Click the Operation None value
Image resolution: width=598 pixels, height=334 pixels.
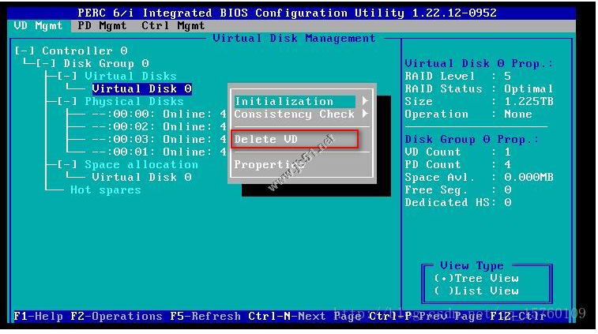tap(518, 114)
